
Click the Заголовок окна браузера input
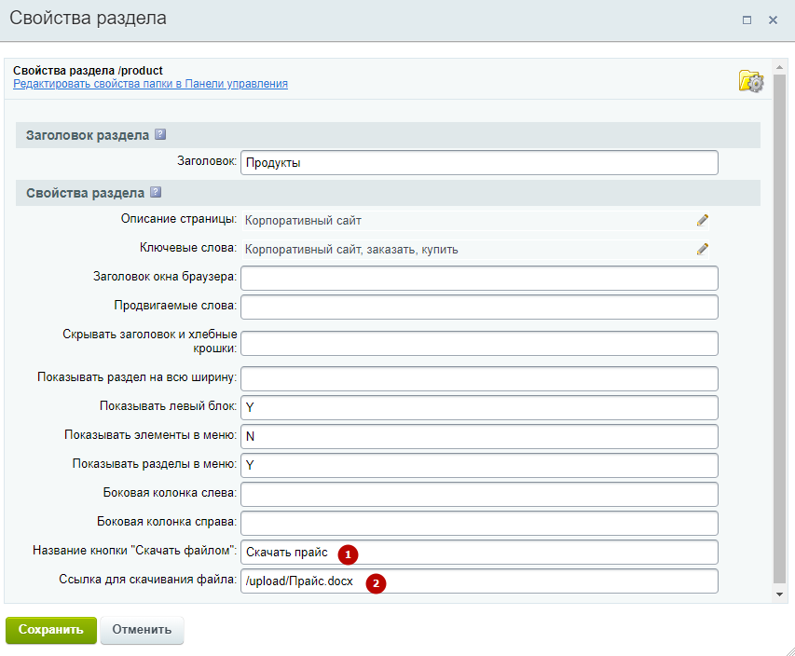point(479,279)
